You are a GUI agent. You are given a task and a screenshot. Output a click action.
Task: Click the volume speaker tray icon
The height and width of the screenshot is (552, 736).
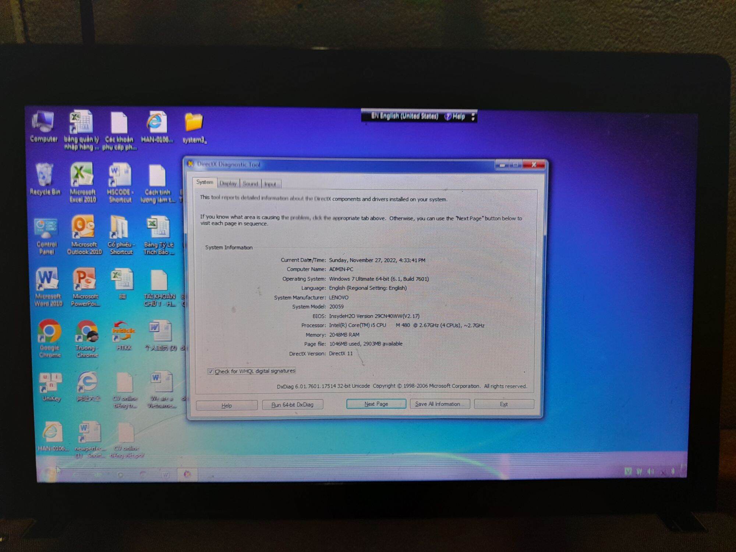651,471
